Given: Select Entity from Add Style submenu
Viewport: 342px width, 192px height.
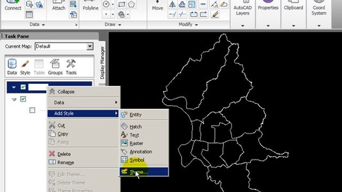Looking at the screenshot, I should click(144, 115).
